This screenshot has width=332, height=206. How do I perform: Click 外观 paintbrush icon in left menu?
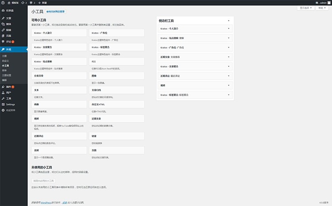(x=3, y=49)
